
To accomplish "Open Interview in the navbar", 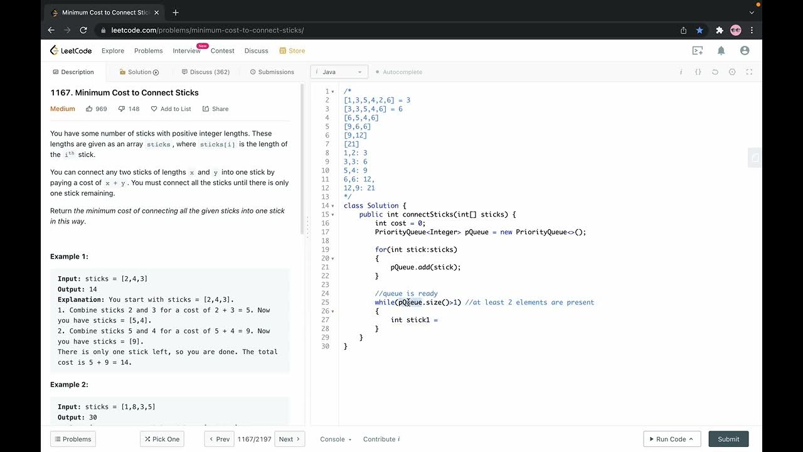I will pos(187,51).
